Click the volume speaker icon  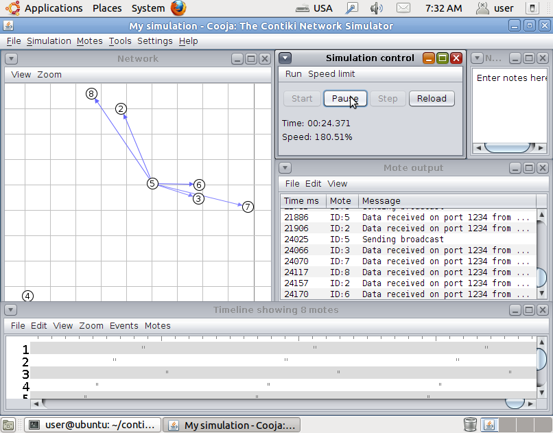coord(376,8)
